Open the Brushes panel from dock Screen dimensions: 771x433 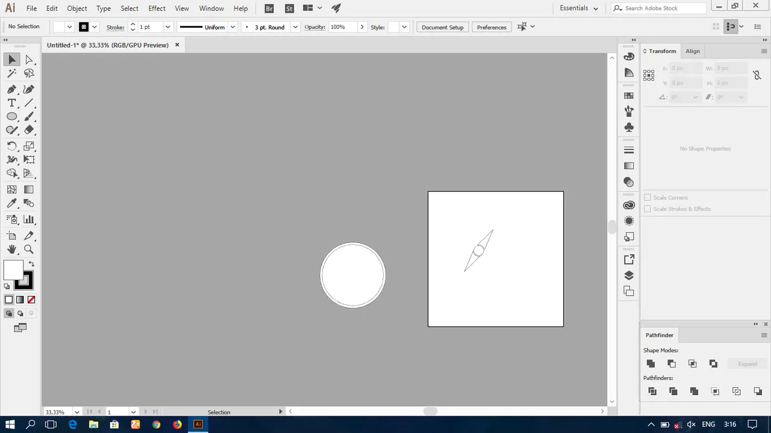[629, 111]
